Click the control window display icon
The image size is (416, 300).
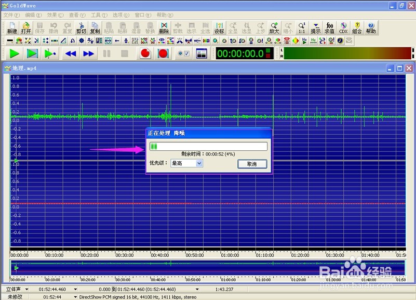point(202,54)
